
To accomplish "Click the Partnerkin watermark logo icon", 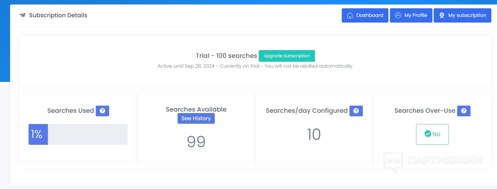I will pos(393,162).
